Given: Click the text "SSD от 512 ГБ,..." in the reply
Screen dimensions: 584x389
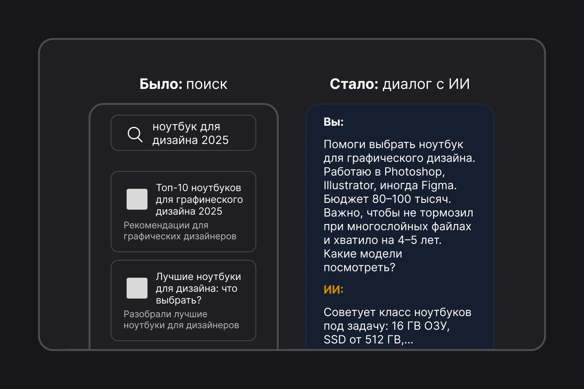Looking at the screenshot, I should pos(368,340).
